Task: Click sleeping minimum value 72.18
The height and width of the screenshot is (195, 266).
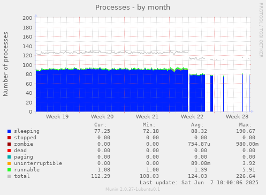Action: pos(151,131)
